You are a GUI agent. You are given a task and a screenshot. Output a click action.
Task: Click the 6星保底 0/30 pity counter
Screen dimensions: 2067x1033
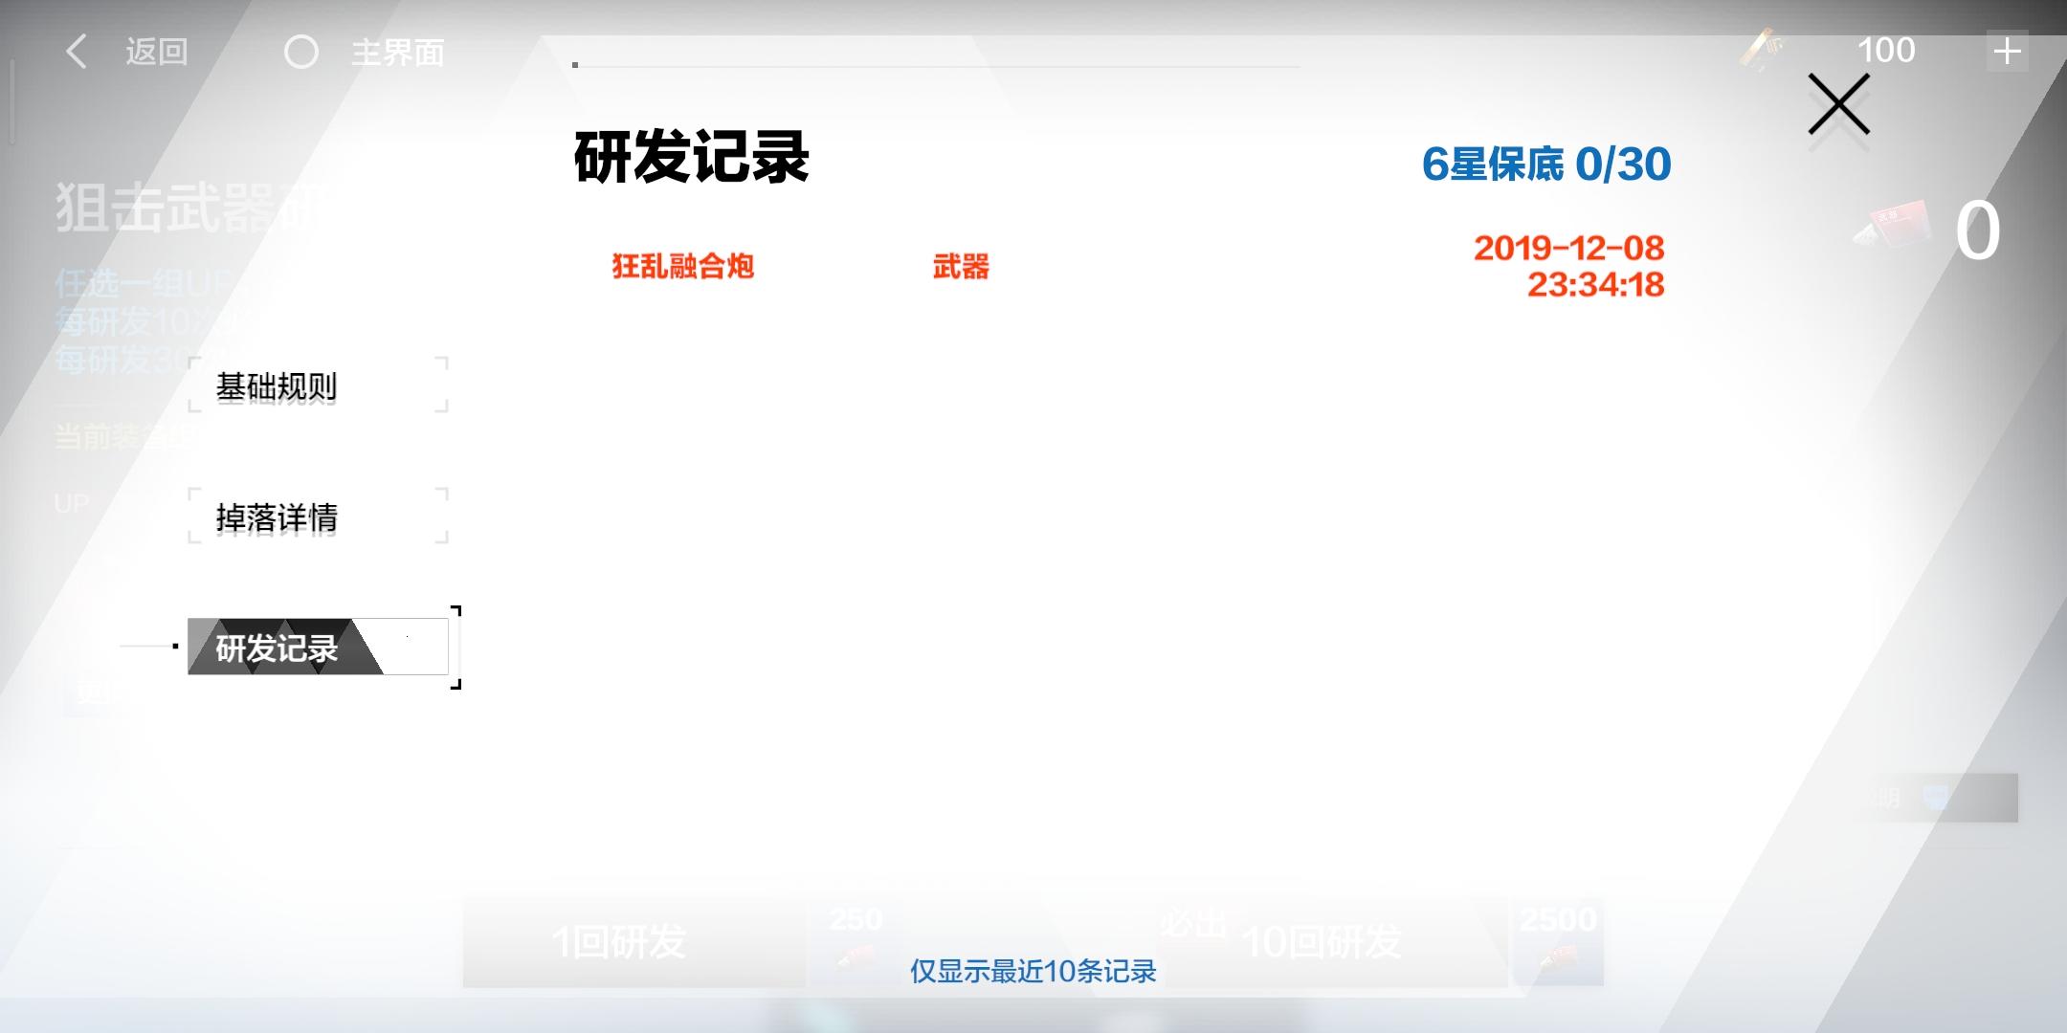[x=1545, y=165]
